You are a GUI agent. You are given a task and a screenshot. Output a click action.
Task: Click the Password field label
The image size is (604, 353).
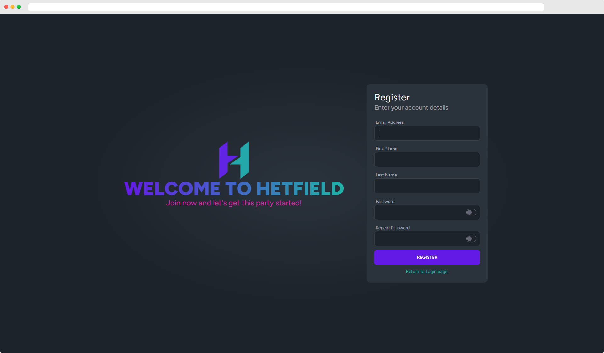tap(385, 201)
